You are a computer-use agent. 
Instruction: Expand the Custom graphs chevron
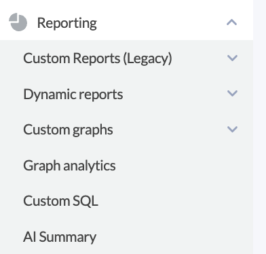pos(232,129)
